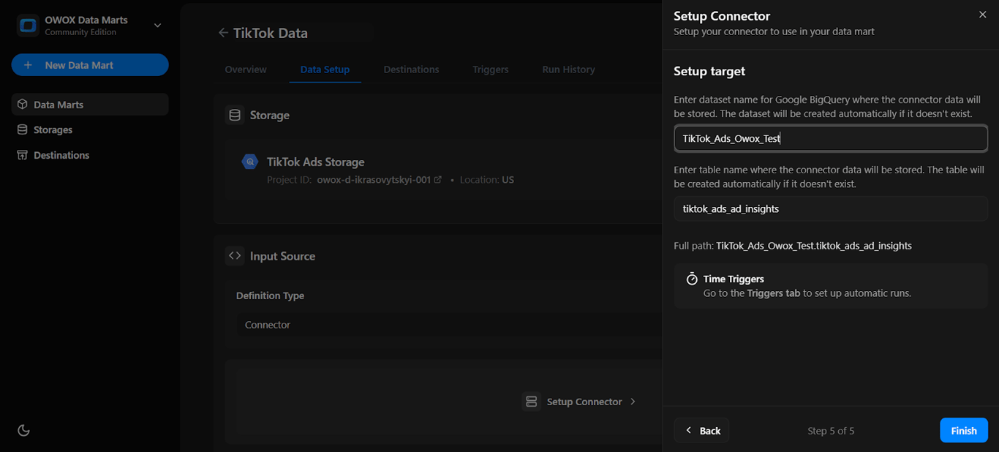Click the Destinations icon in sidebar
The image size is (999, 452).
click(x=23, y=155)
